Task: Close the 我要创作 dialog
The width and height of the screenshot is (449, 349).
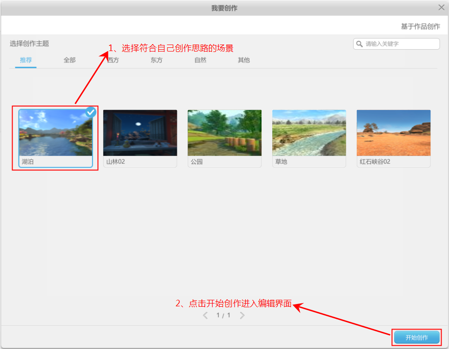Action: 441,7
